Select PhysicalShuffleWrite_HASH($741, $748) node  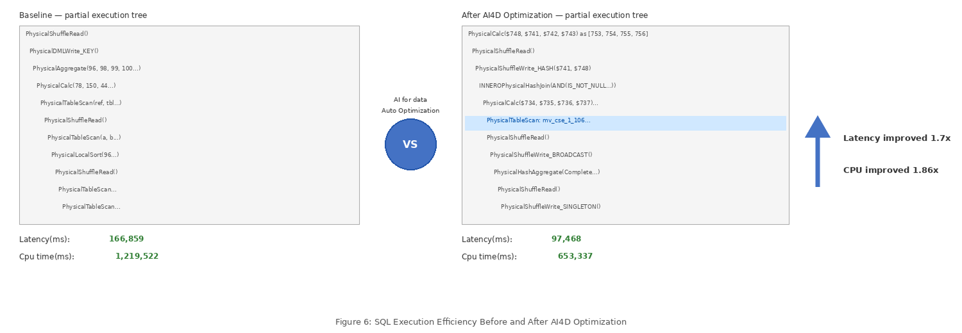[533, 69]
